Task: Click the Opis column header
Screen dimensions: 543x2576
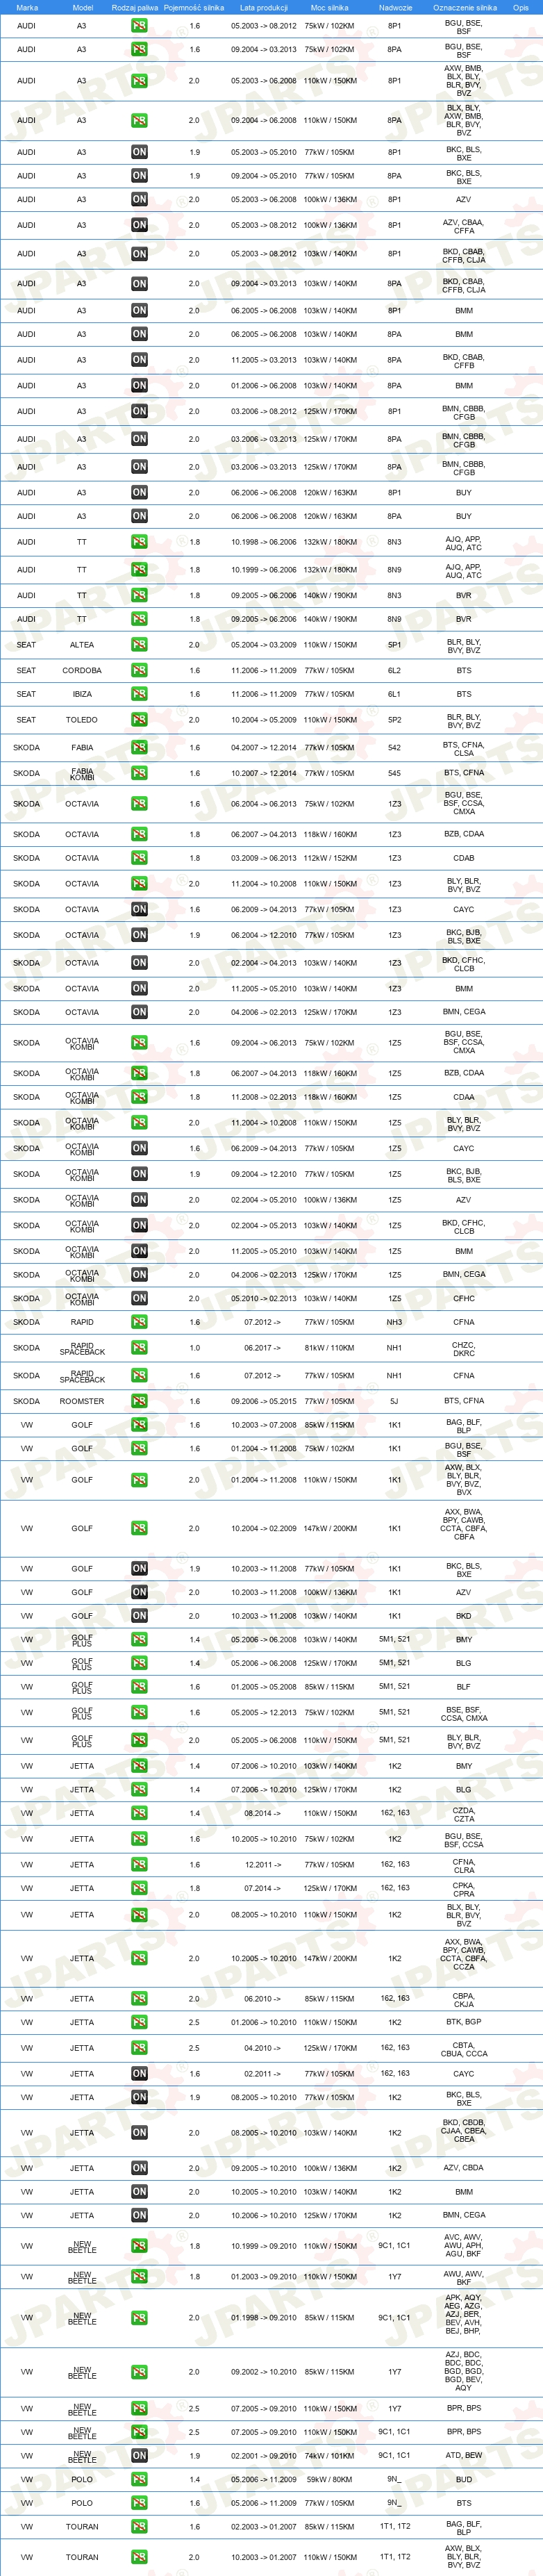Action: click(521, 7)
